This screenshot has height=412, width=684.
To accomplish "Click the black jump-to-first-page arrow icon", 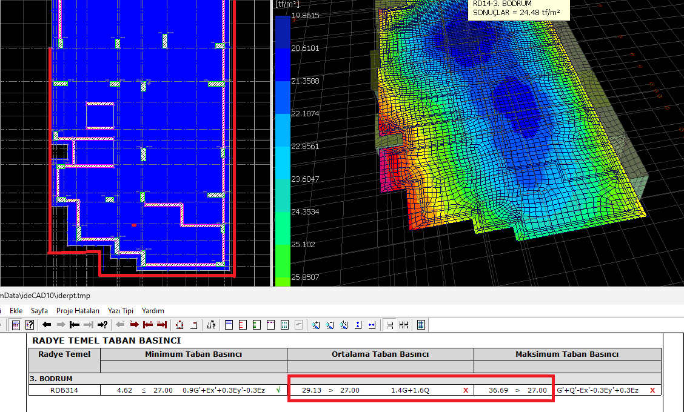I will pyautogui.click(x=75, y=325).
